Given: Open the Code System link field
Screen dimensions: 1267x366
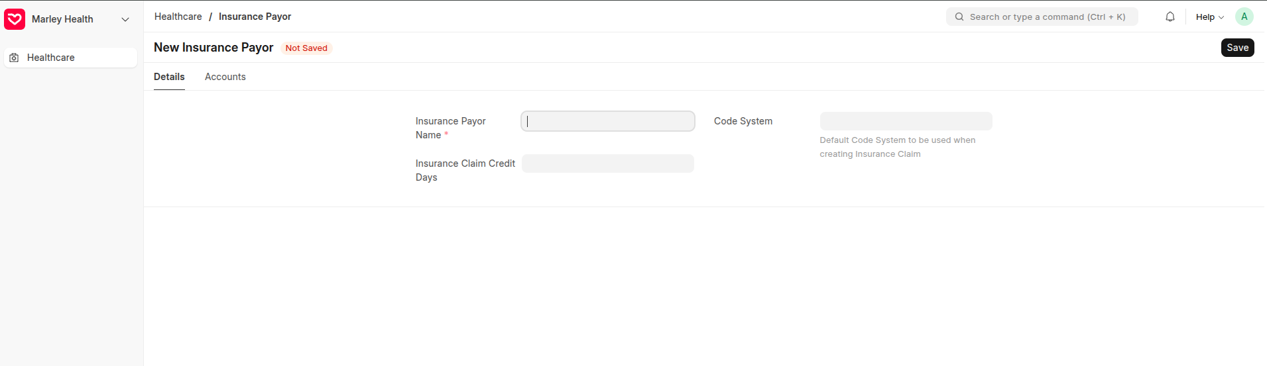Looking at the screenshot, I should (906, 121).
